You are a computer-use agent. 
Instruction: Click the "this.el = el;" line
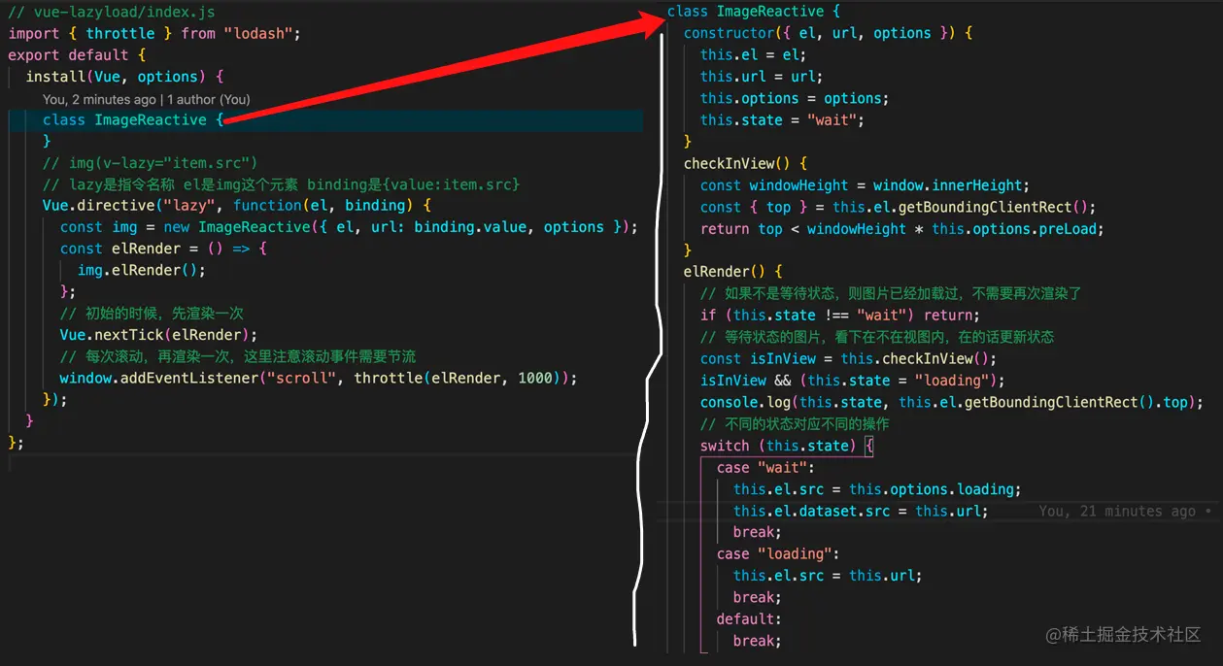click(753, 54)
